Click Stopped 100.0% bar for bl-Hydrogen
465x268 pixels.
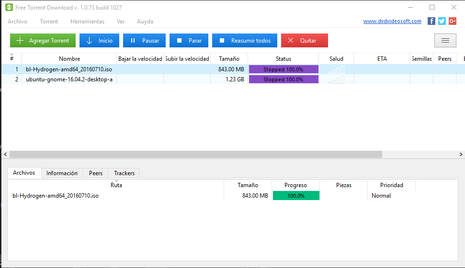(x=284, y=69)
